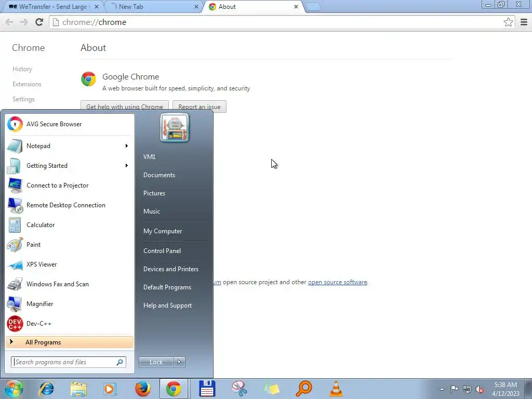The image size is (532, 399).
Task: Open Pictures from Start menu
Action: click(x=154, y=193)
